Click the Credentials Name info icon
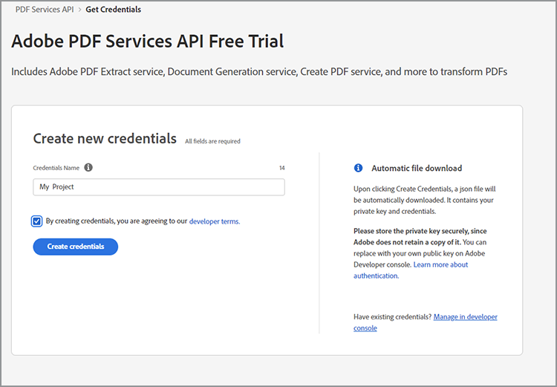 click(x=88, y=167)
